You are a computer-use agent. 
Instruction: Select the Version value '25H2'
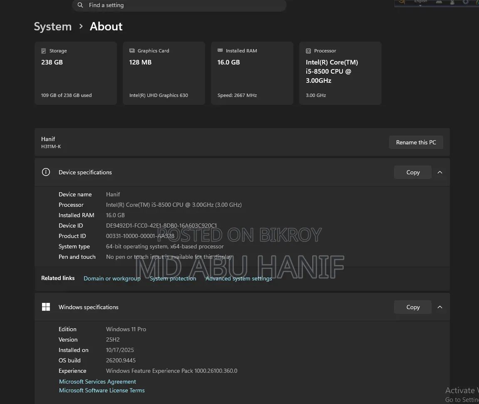(113, 340)
